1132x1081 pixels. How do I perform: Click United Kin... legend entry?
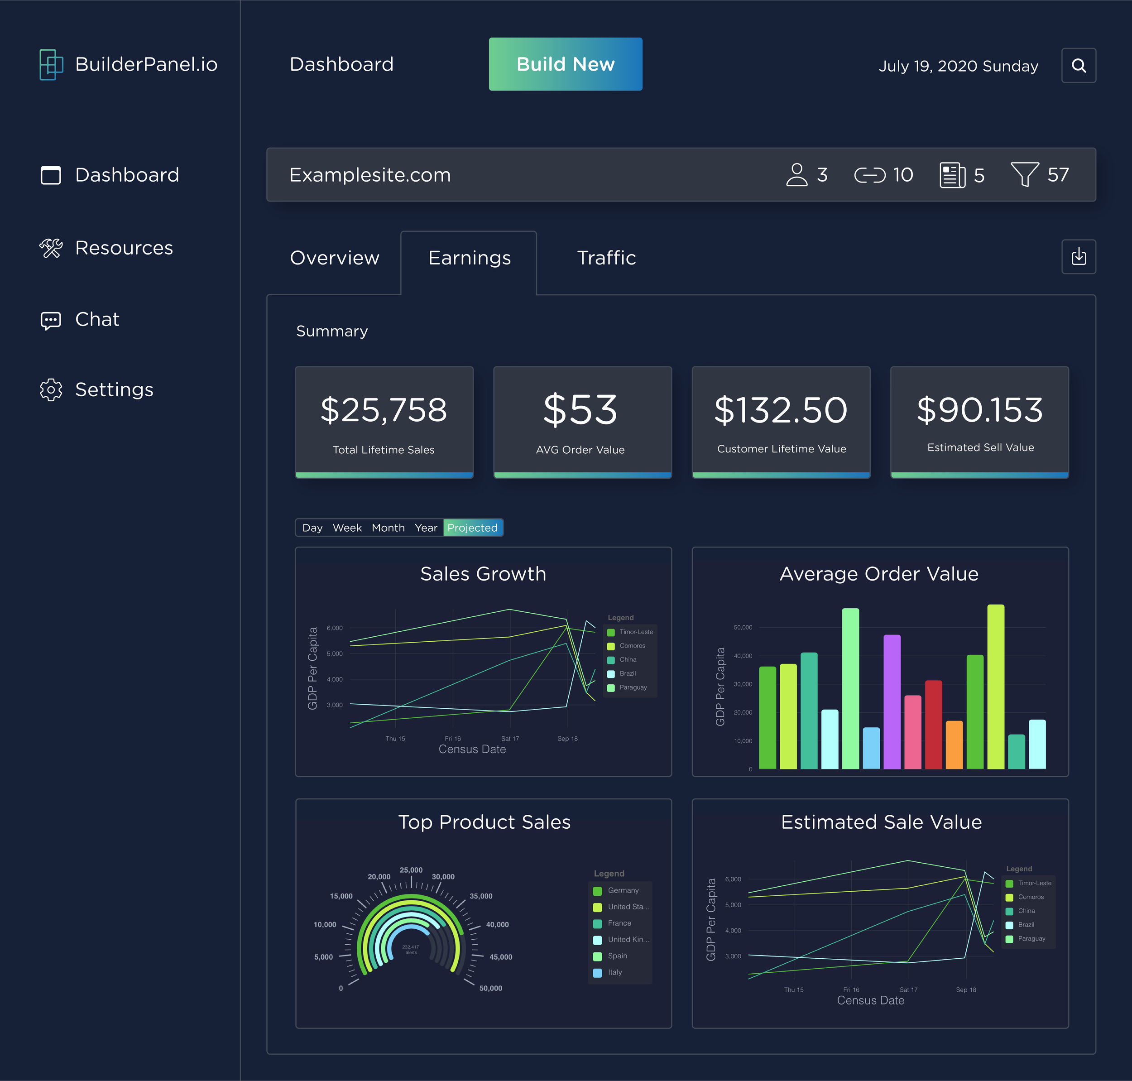click(622, 941)
